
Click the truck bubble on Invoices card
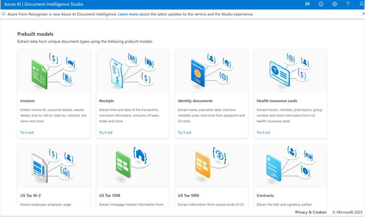point(70,63)
